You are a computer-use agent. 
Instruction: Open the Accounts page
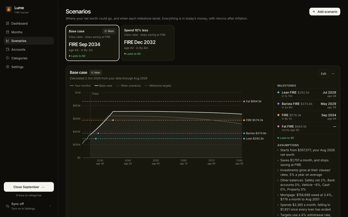point(29,49)
